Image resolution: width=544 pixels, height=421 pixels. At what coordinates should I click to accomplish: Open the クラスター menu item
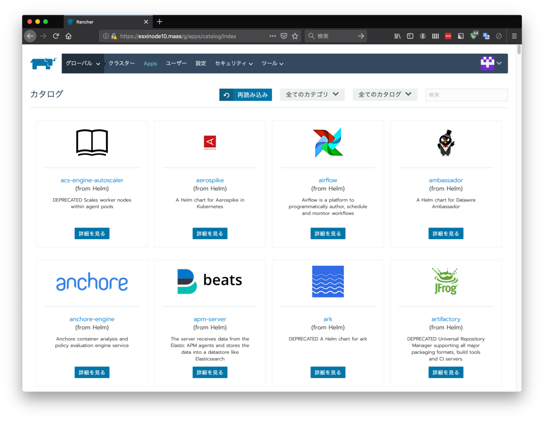pos(121,63)
